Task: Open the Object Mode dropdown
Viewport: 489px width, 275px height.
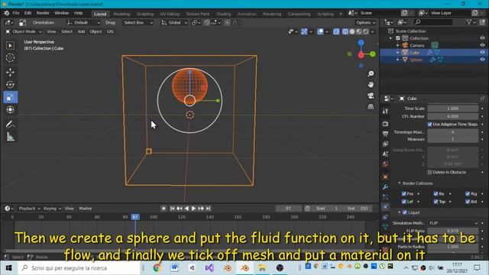Action: pos(24,31)
